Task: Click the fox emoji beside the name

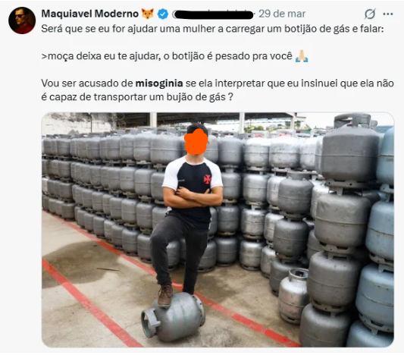Action: click(x=148, y=14)
